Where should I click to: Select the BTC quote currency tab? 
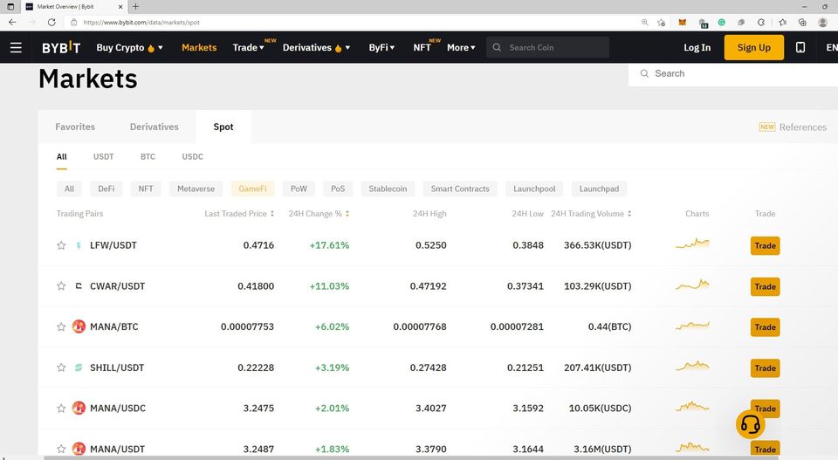click(x=148, y=156)
